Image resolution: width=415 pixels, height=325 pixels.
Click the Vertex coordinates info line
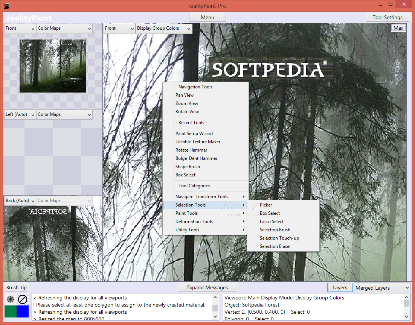click(267, 312)
